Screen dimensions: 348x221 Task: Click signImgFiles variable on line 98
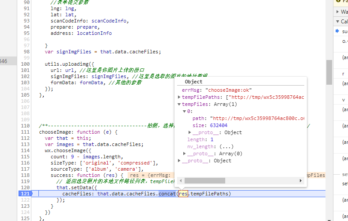pos(74,52)
